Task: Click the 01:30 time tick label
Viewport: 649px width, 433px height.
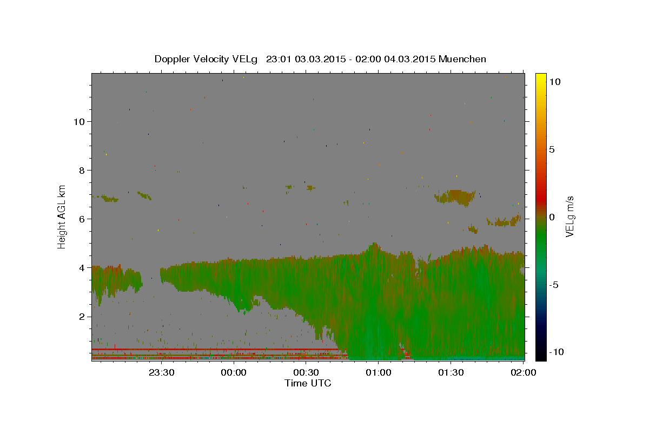Action: pyautogui.click(x=451, y=372)
